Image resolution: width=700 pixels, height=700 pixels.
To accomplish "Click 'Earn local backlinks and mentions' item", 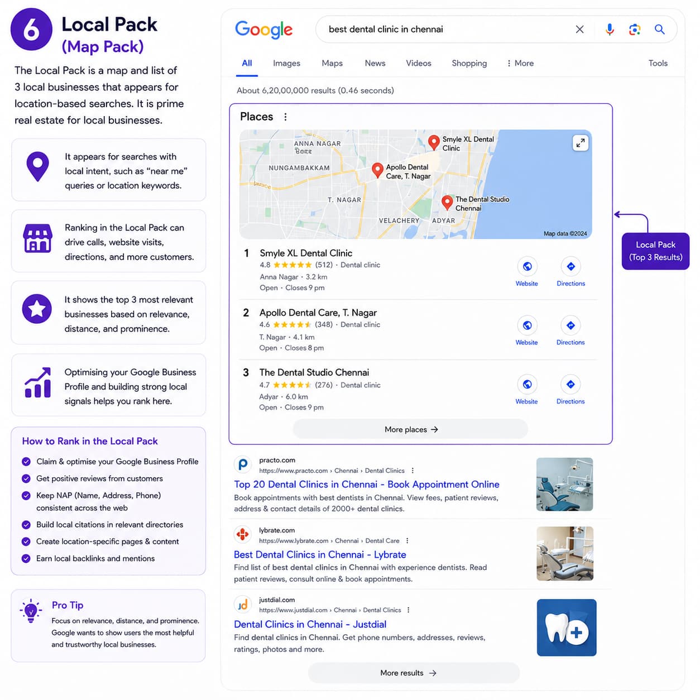I will pos(95,558).
